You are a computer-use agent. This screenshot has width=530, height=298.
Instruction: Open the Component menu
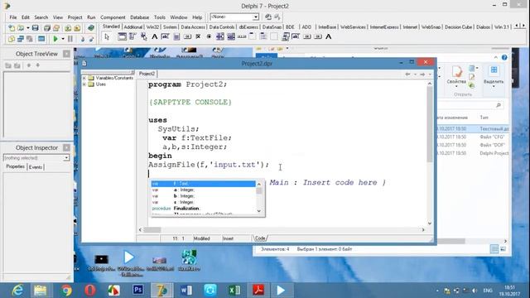pos(113,17)
